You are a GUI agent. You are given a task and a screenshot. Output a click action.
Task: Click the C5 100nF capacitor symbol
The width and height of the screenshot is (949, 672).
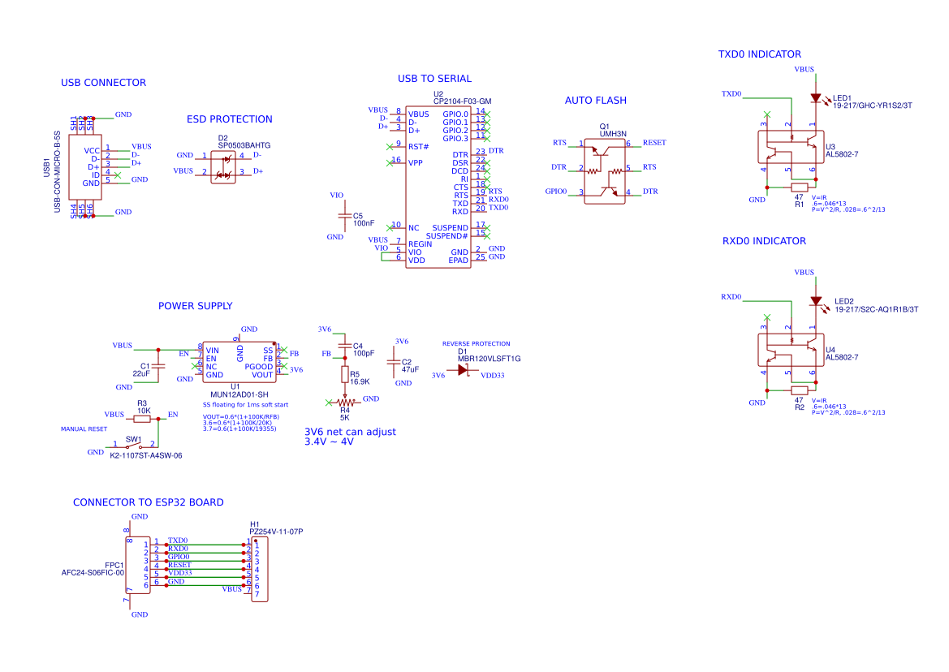[344, 216]
